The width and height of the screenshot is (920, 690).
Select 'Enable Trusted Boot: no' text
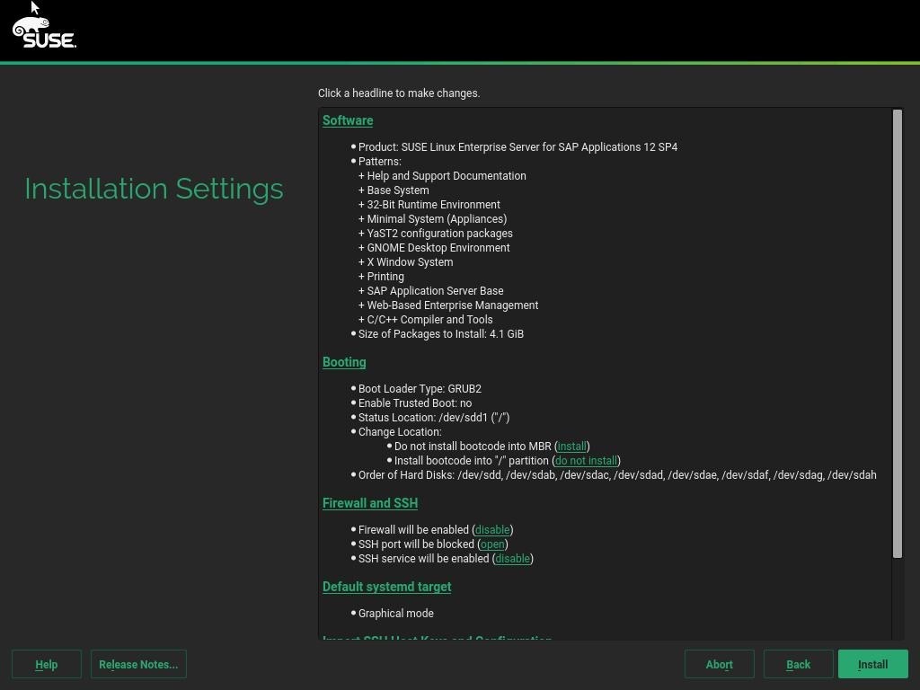(415, 403)
